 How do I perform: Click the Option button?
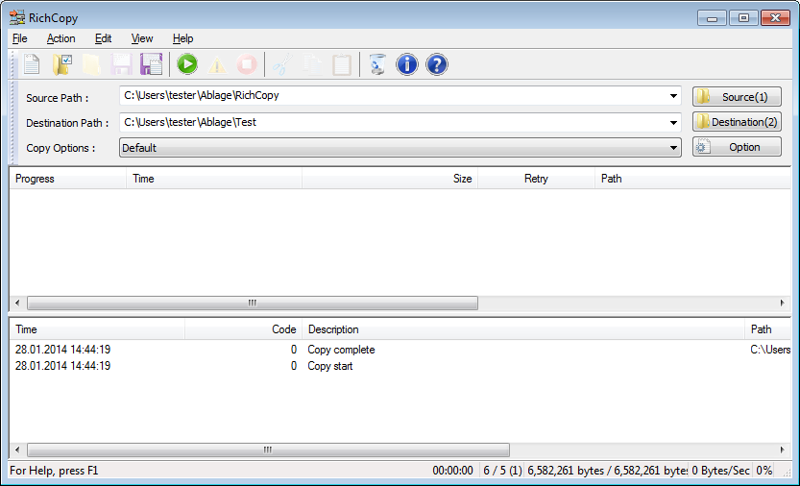coord(737,147)
